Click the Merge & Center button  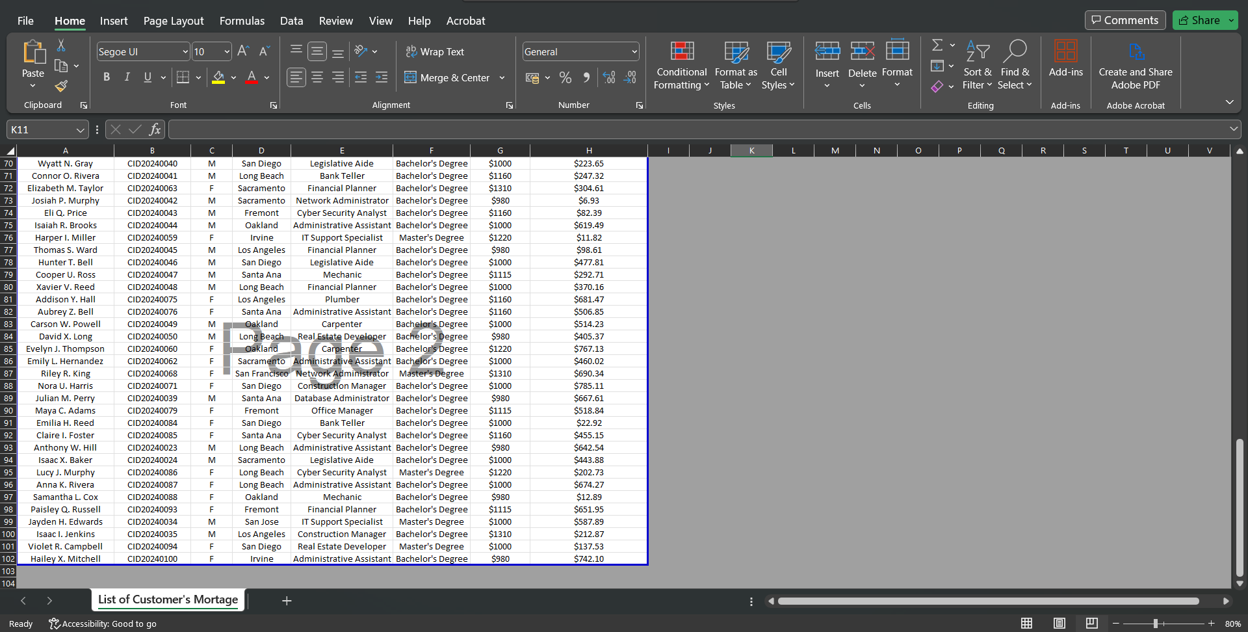point(448,78)
